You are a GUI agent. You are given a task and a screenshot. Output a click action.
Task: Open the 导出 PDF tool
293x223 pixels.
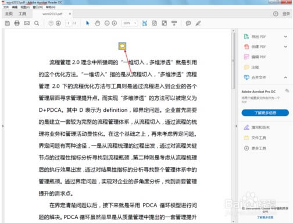click(x=259, y=37)
